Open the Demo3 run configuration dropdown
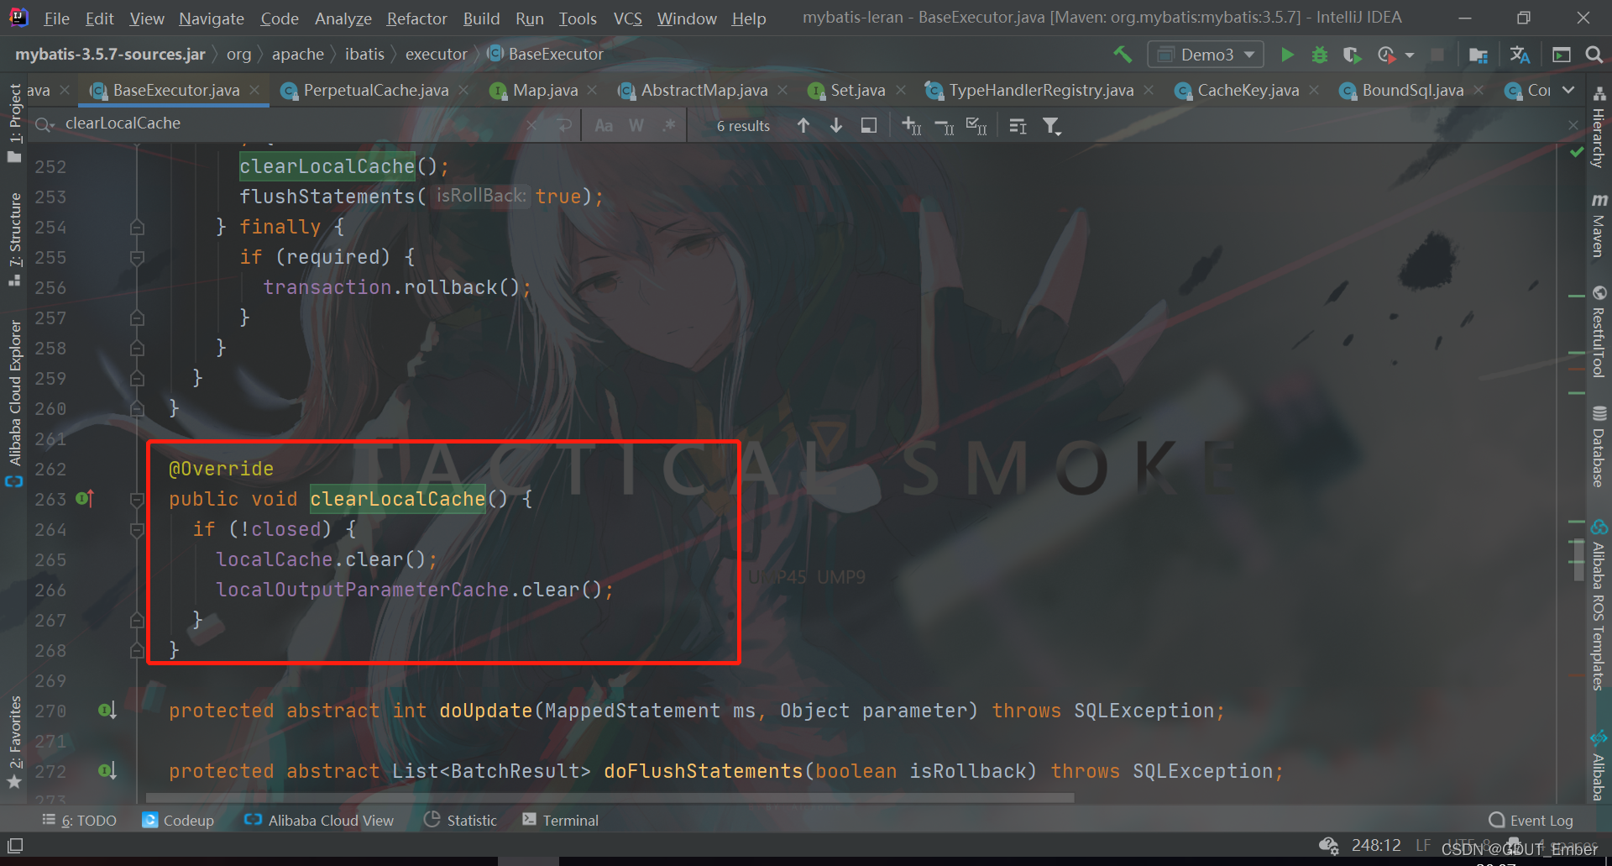This screenshot has height=866, width=1612. pyautogui.click(x=1206, y=55)
